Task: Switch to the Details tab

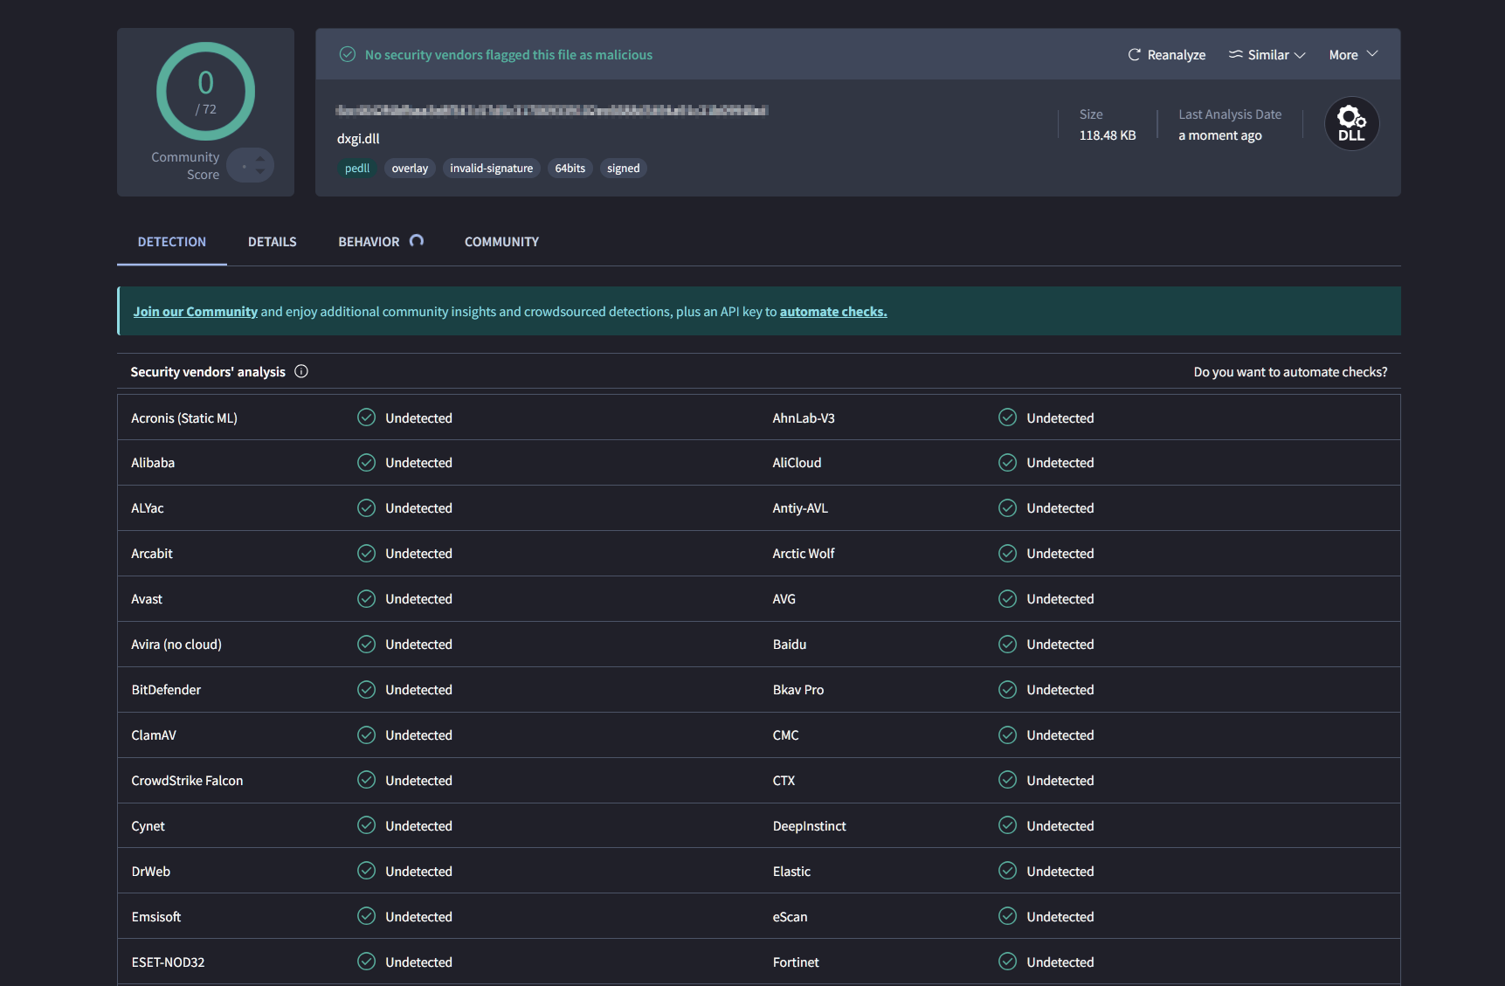Action: pos(272,241)
